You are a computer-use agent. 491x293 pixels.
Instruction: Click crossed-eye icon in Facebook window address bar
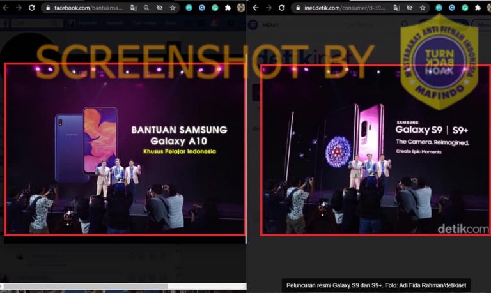click(x=159, y=8)
